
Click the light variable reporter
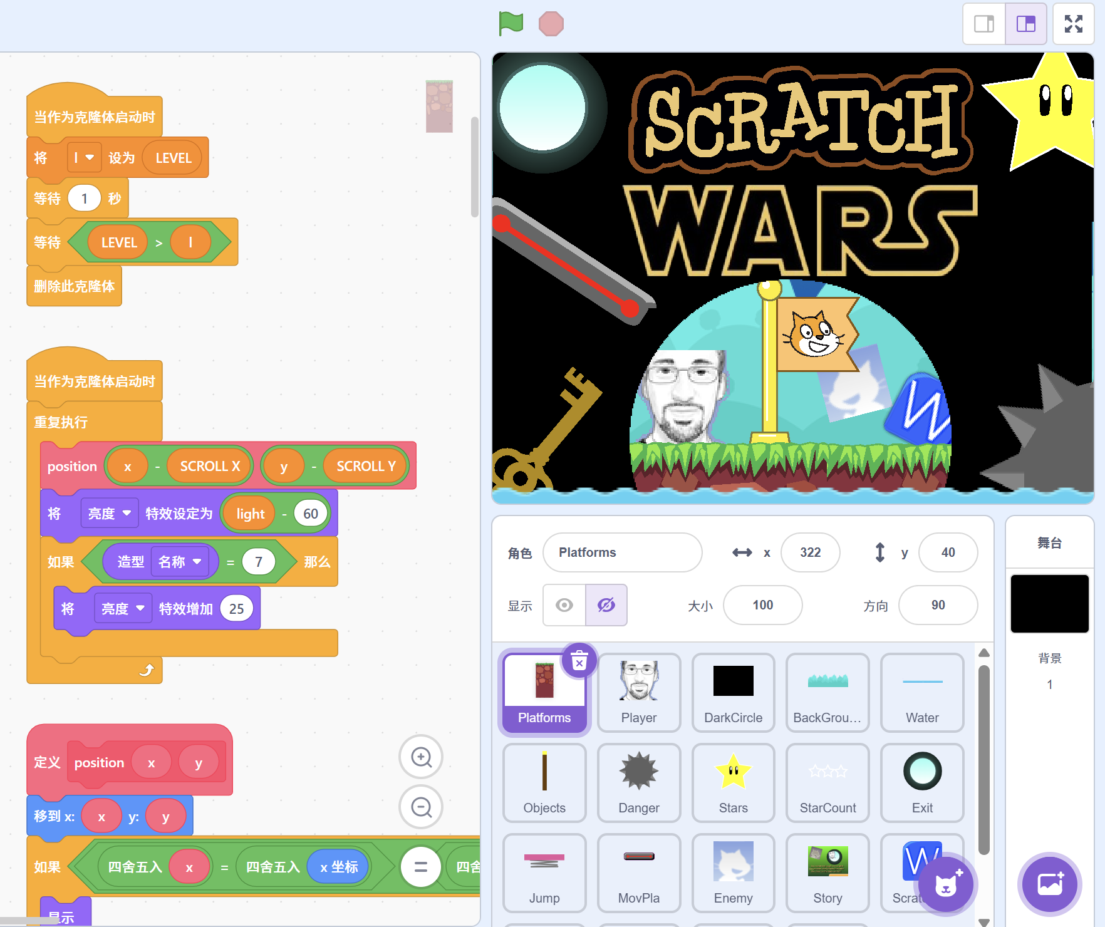coord(250,514)
